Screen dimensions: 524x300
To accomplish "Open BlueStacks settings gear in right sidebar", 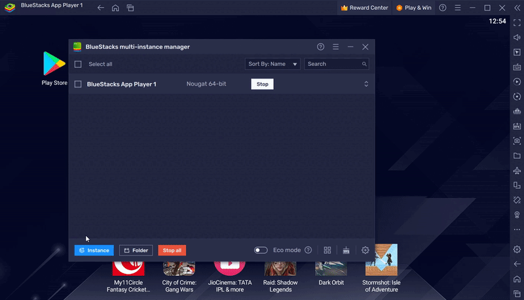I will click(517, 249).
